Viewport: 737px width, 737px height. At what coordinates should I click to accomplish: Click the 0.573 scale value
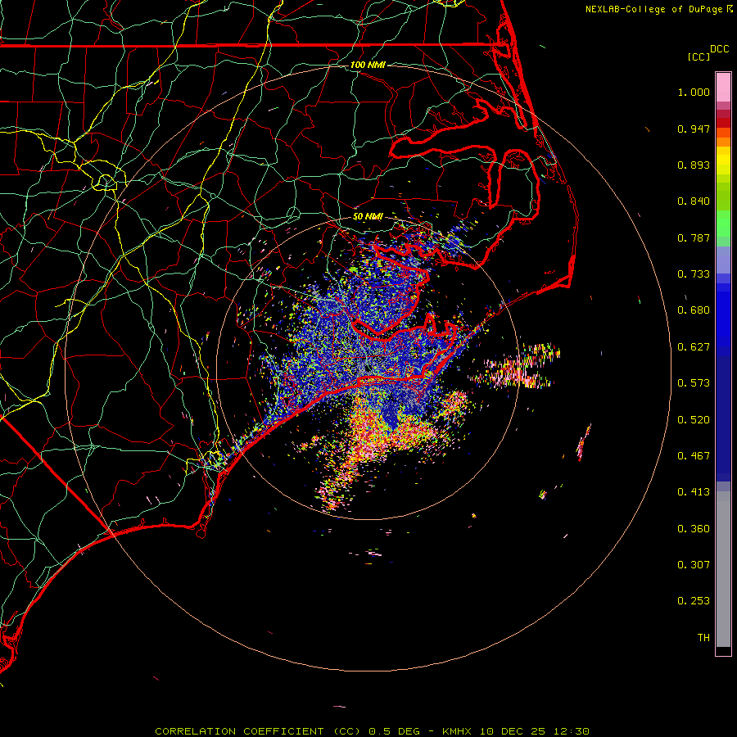click(694, 383)
